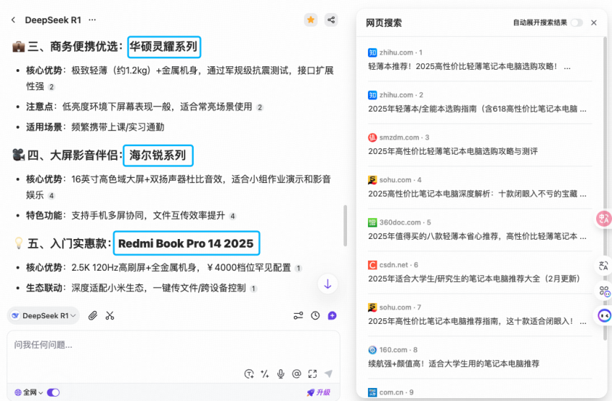Open the DeepSeek R1 model dropdown
612x401 pixels.
(44, 315)
